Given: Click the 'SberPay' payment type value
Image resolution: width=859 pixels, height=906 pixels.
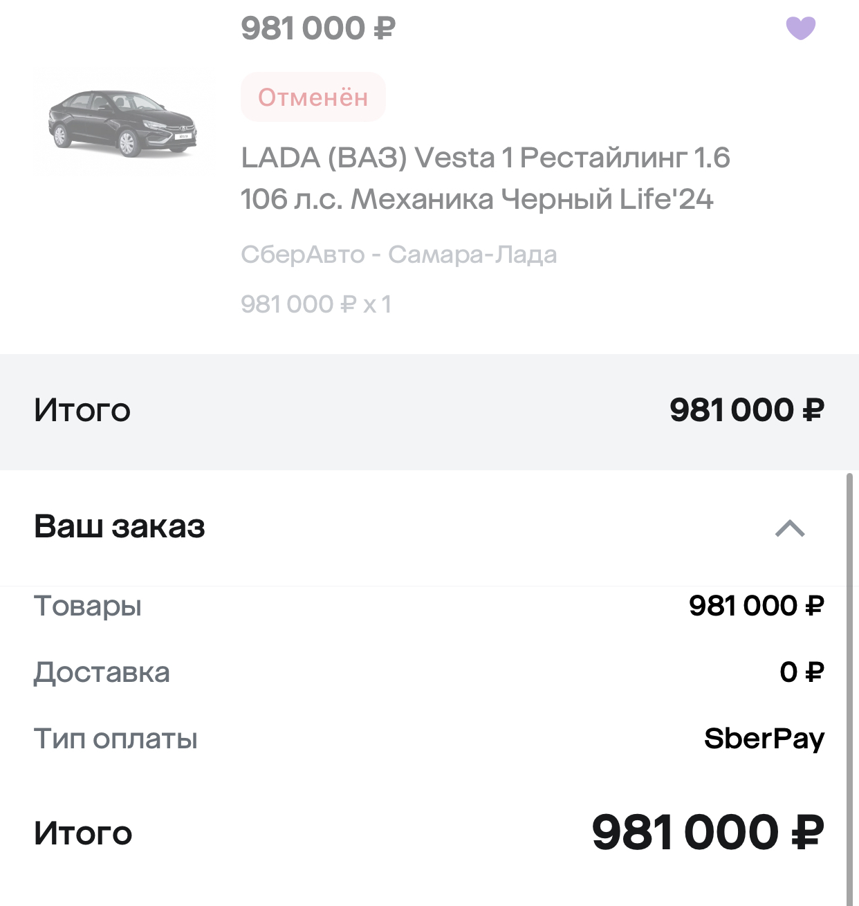Looking at the screenshot, I should pos(764,739).
